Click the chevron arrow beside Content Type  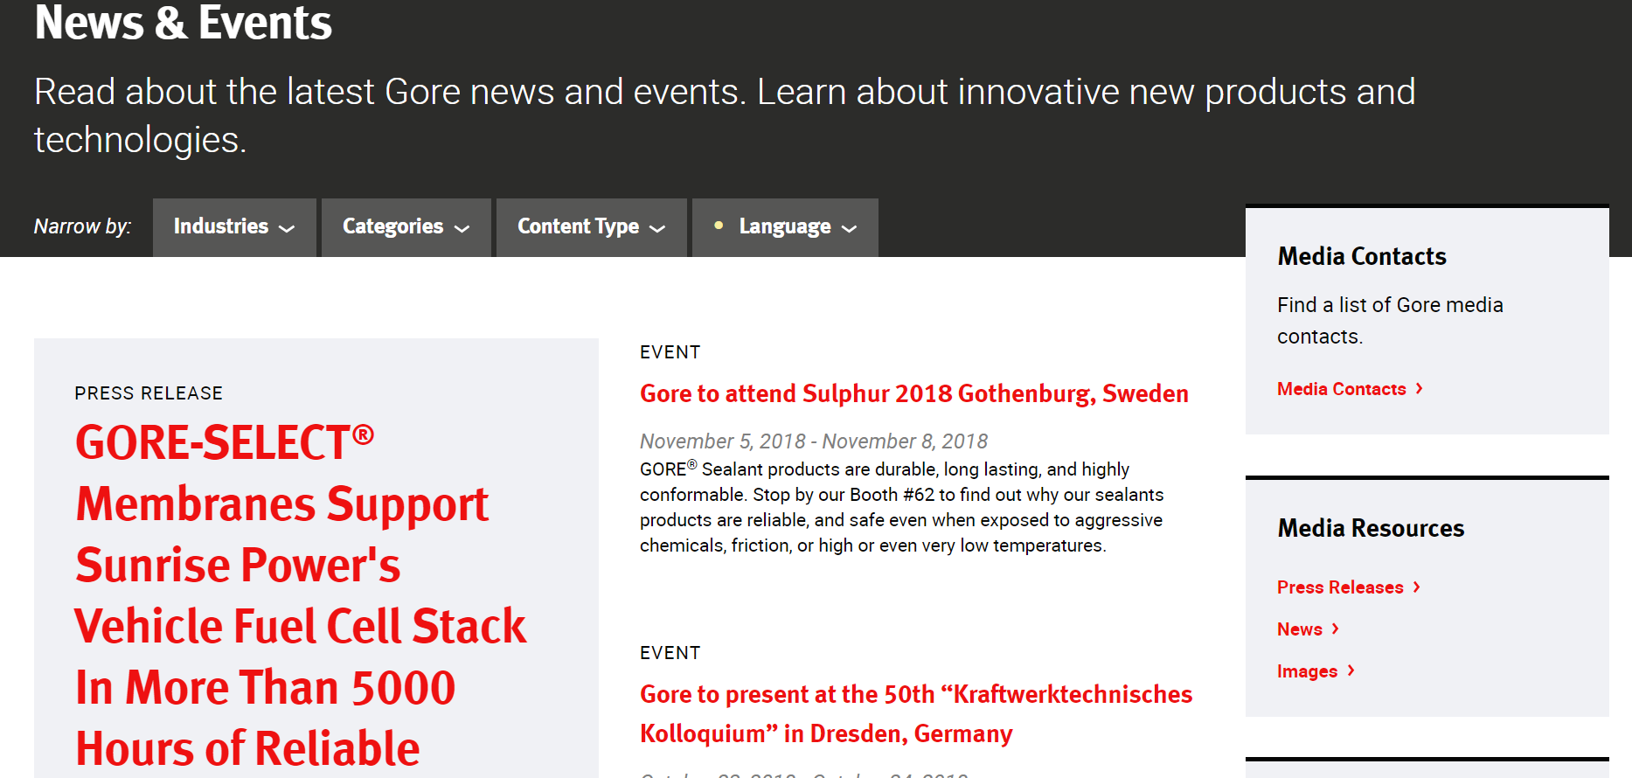(x=658, y=229)
